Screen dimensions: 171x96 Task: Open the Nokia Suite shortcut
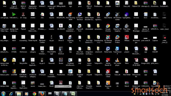[108, 49]
